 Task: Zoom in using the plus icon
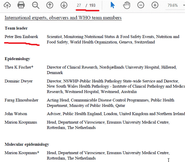[155, 5]
